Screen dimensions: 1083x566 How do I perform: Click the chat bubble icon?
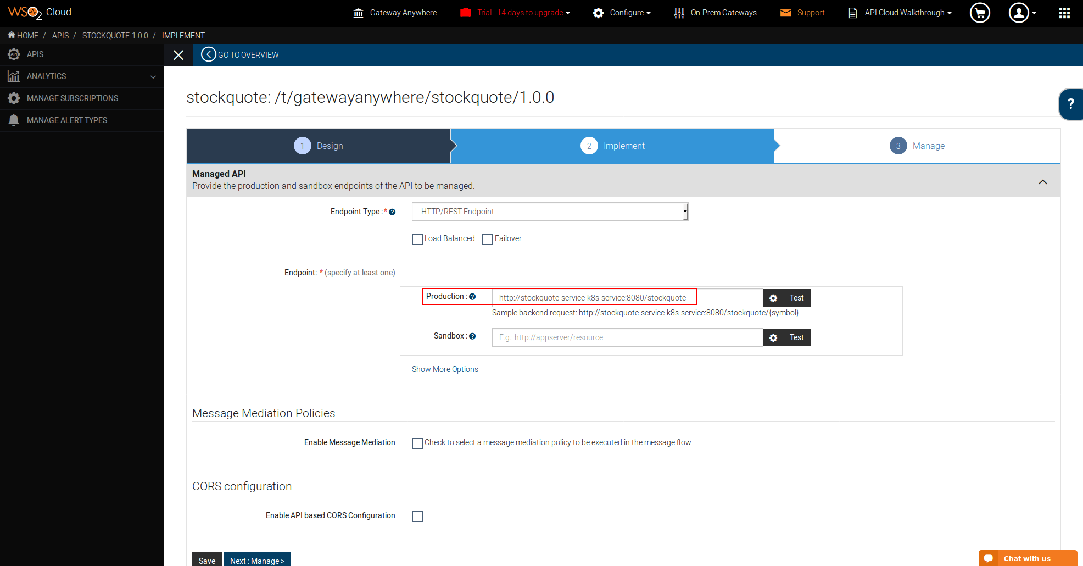point(989,558)
